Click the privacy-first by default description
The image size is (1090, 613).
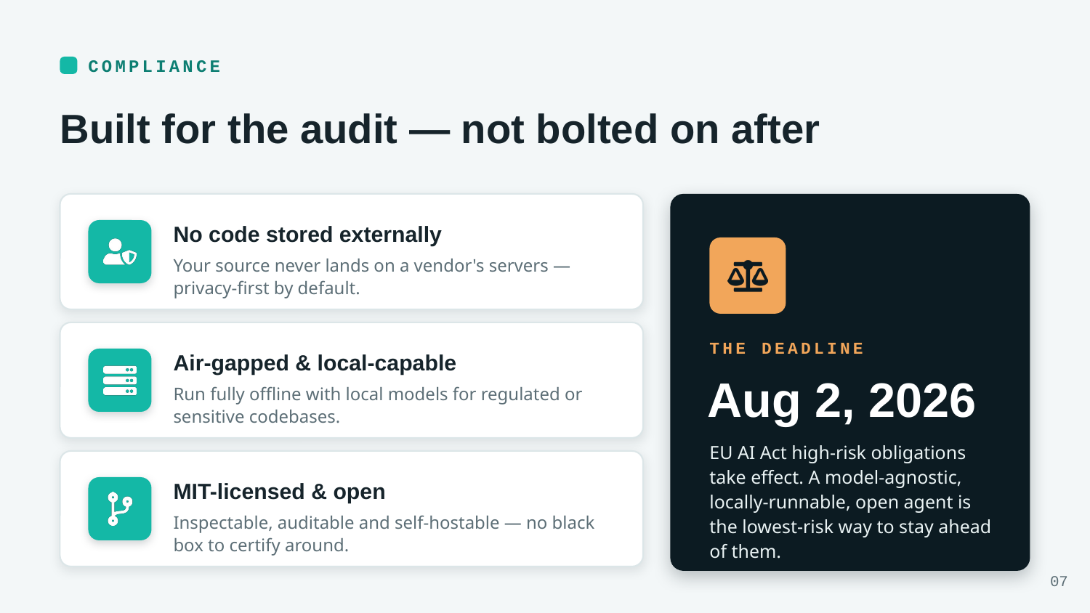coord(371,277)
